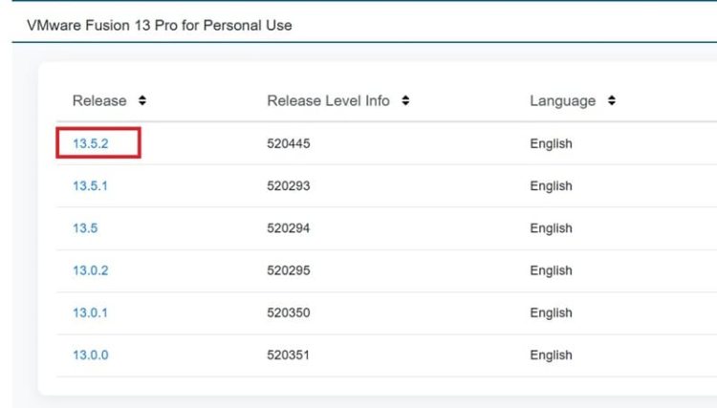Select the 520295 release level cell
The height and width of the screenshot is (408, 717).
[289, 270]
